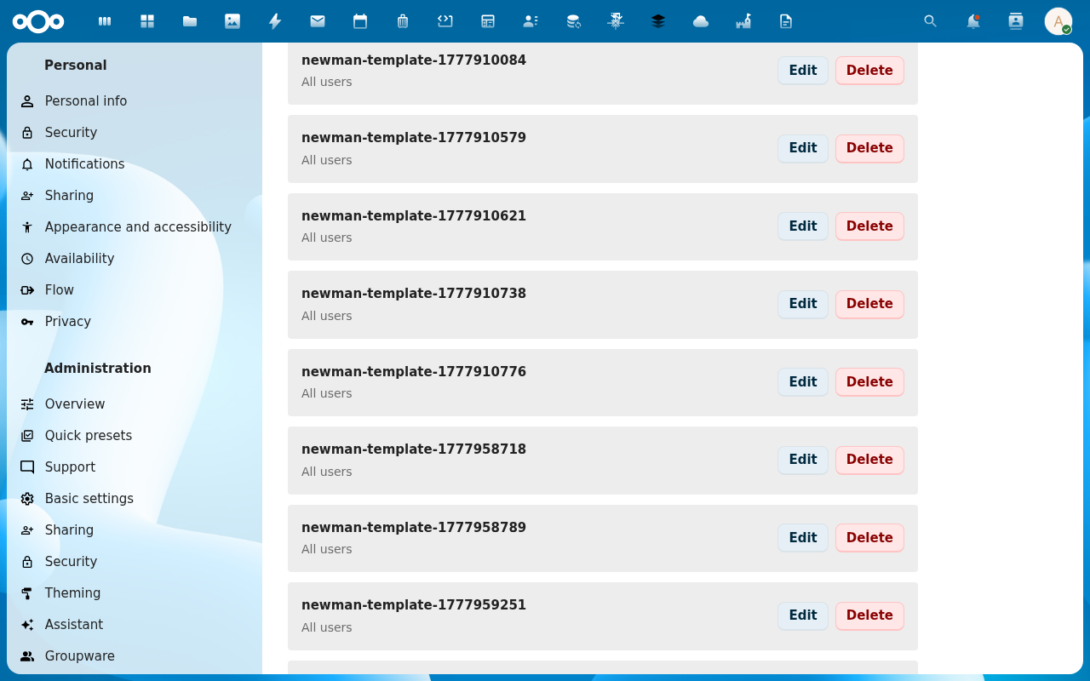Open personal Sharing settings
Image resolution: width=1090 pixels, height=681 pixels.
coord(135,196)
